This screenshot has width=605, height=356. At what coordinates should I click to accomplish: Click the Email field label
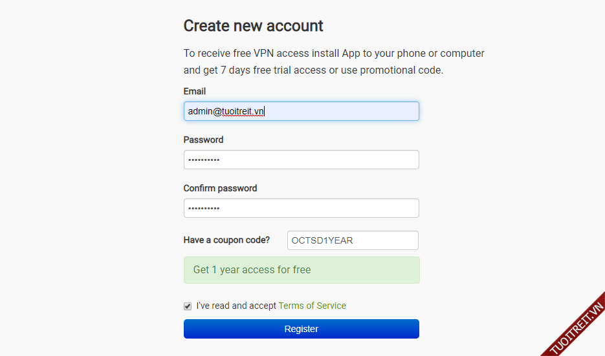tap(195, 91)
